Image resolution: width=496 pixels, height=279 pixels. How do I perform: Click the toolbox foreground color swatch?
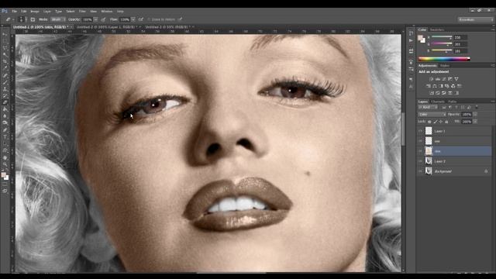coord(3,175)
